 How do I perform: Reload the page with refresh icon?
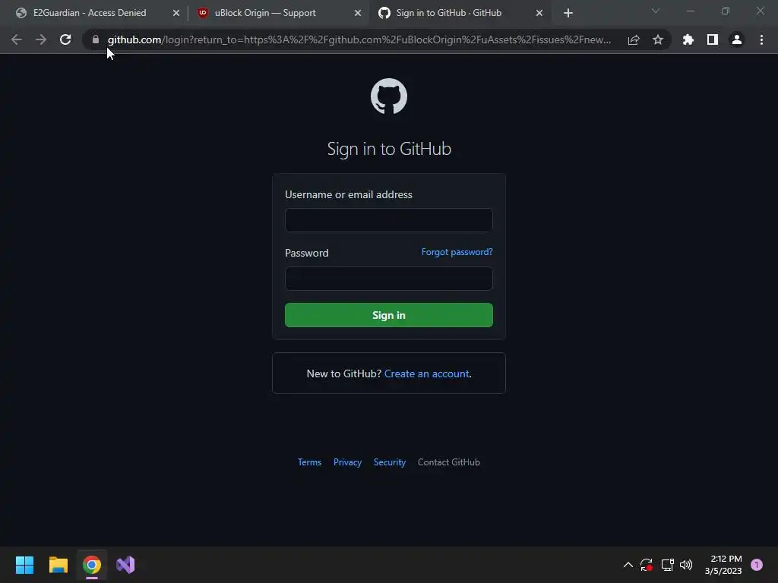(x=65, y=39)
